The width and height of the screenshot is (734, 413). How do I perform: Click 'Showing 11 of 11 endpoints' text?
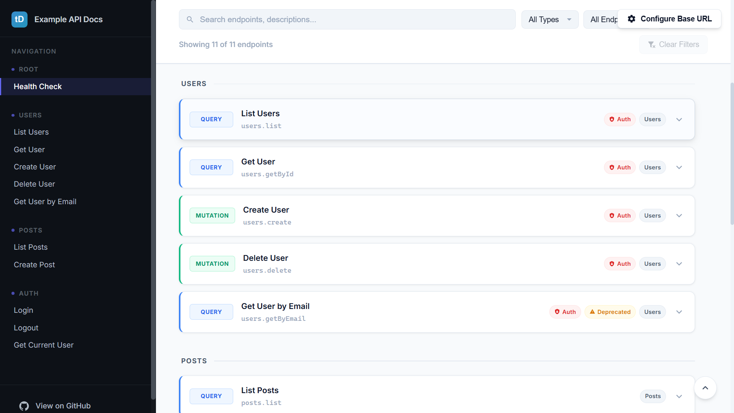pos(226,44)
